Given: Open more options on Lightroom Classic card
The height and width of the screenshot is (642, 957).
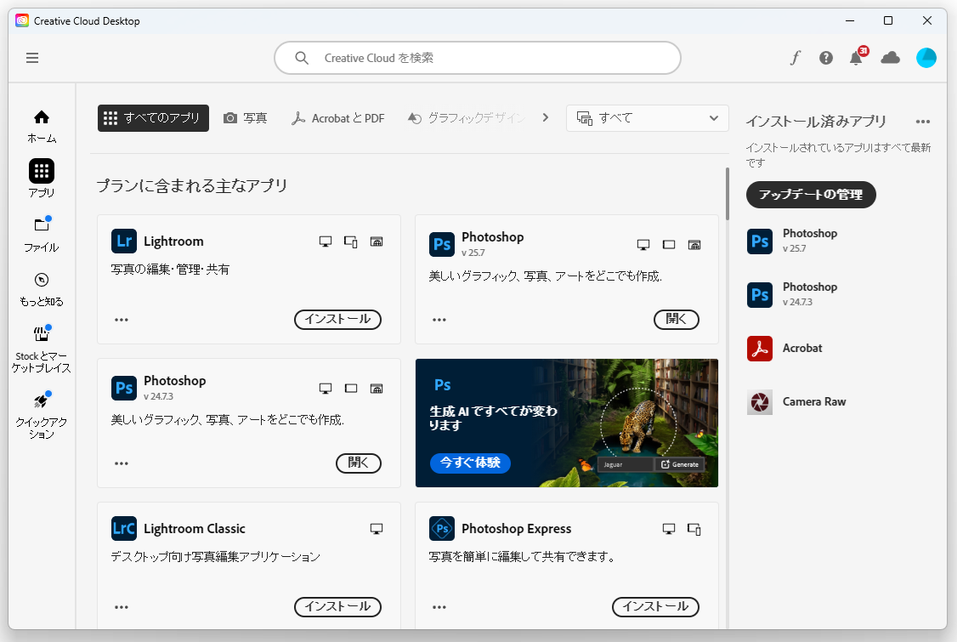Looking at the screenshot, I should pos(122,606).
